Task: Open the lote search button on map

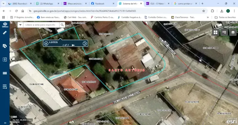Action: [x=224, y=32]
